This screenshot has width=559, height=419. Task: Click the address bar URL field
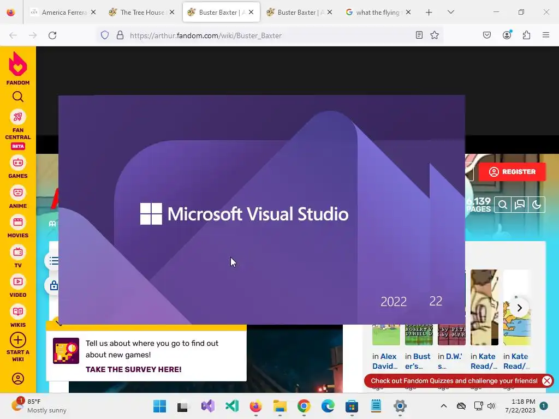point(269,35)
